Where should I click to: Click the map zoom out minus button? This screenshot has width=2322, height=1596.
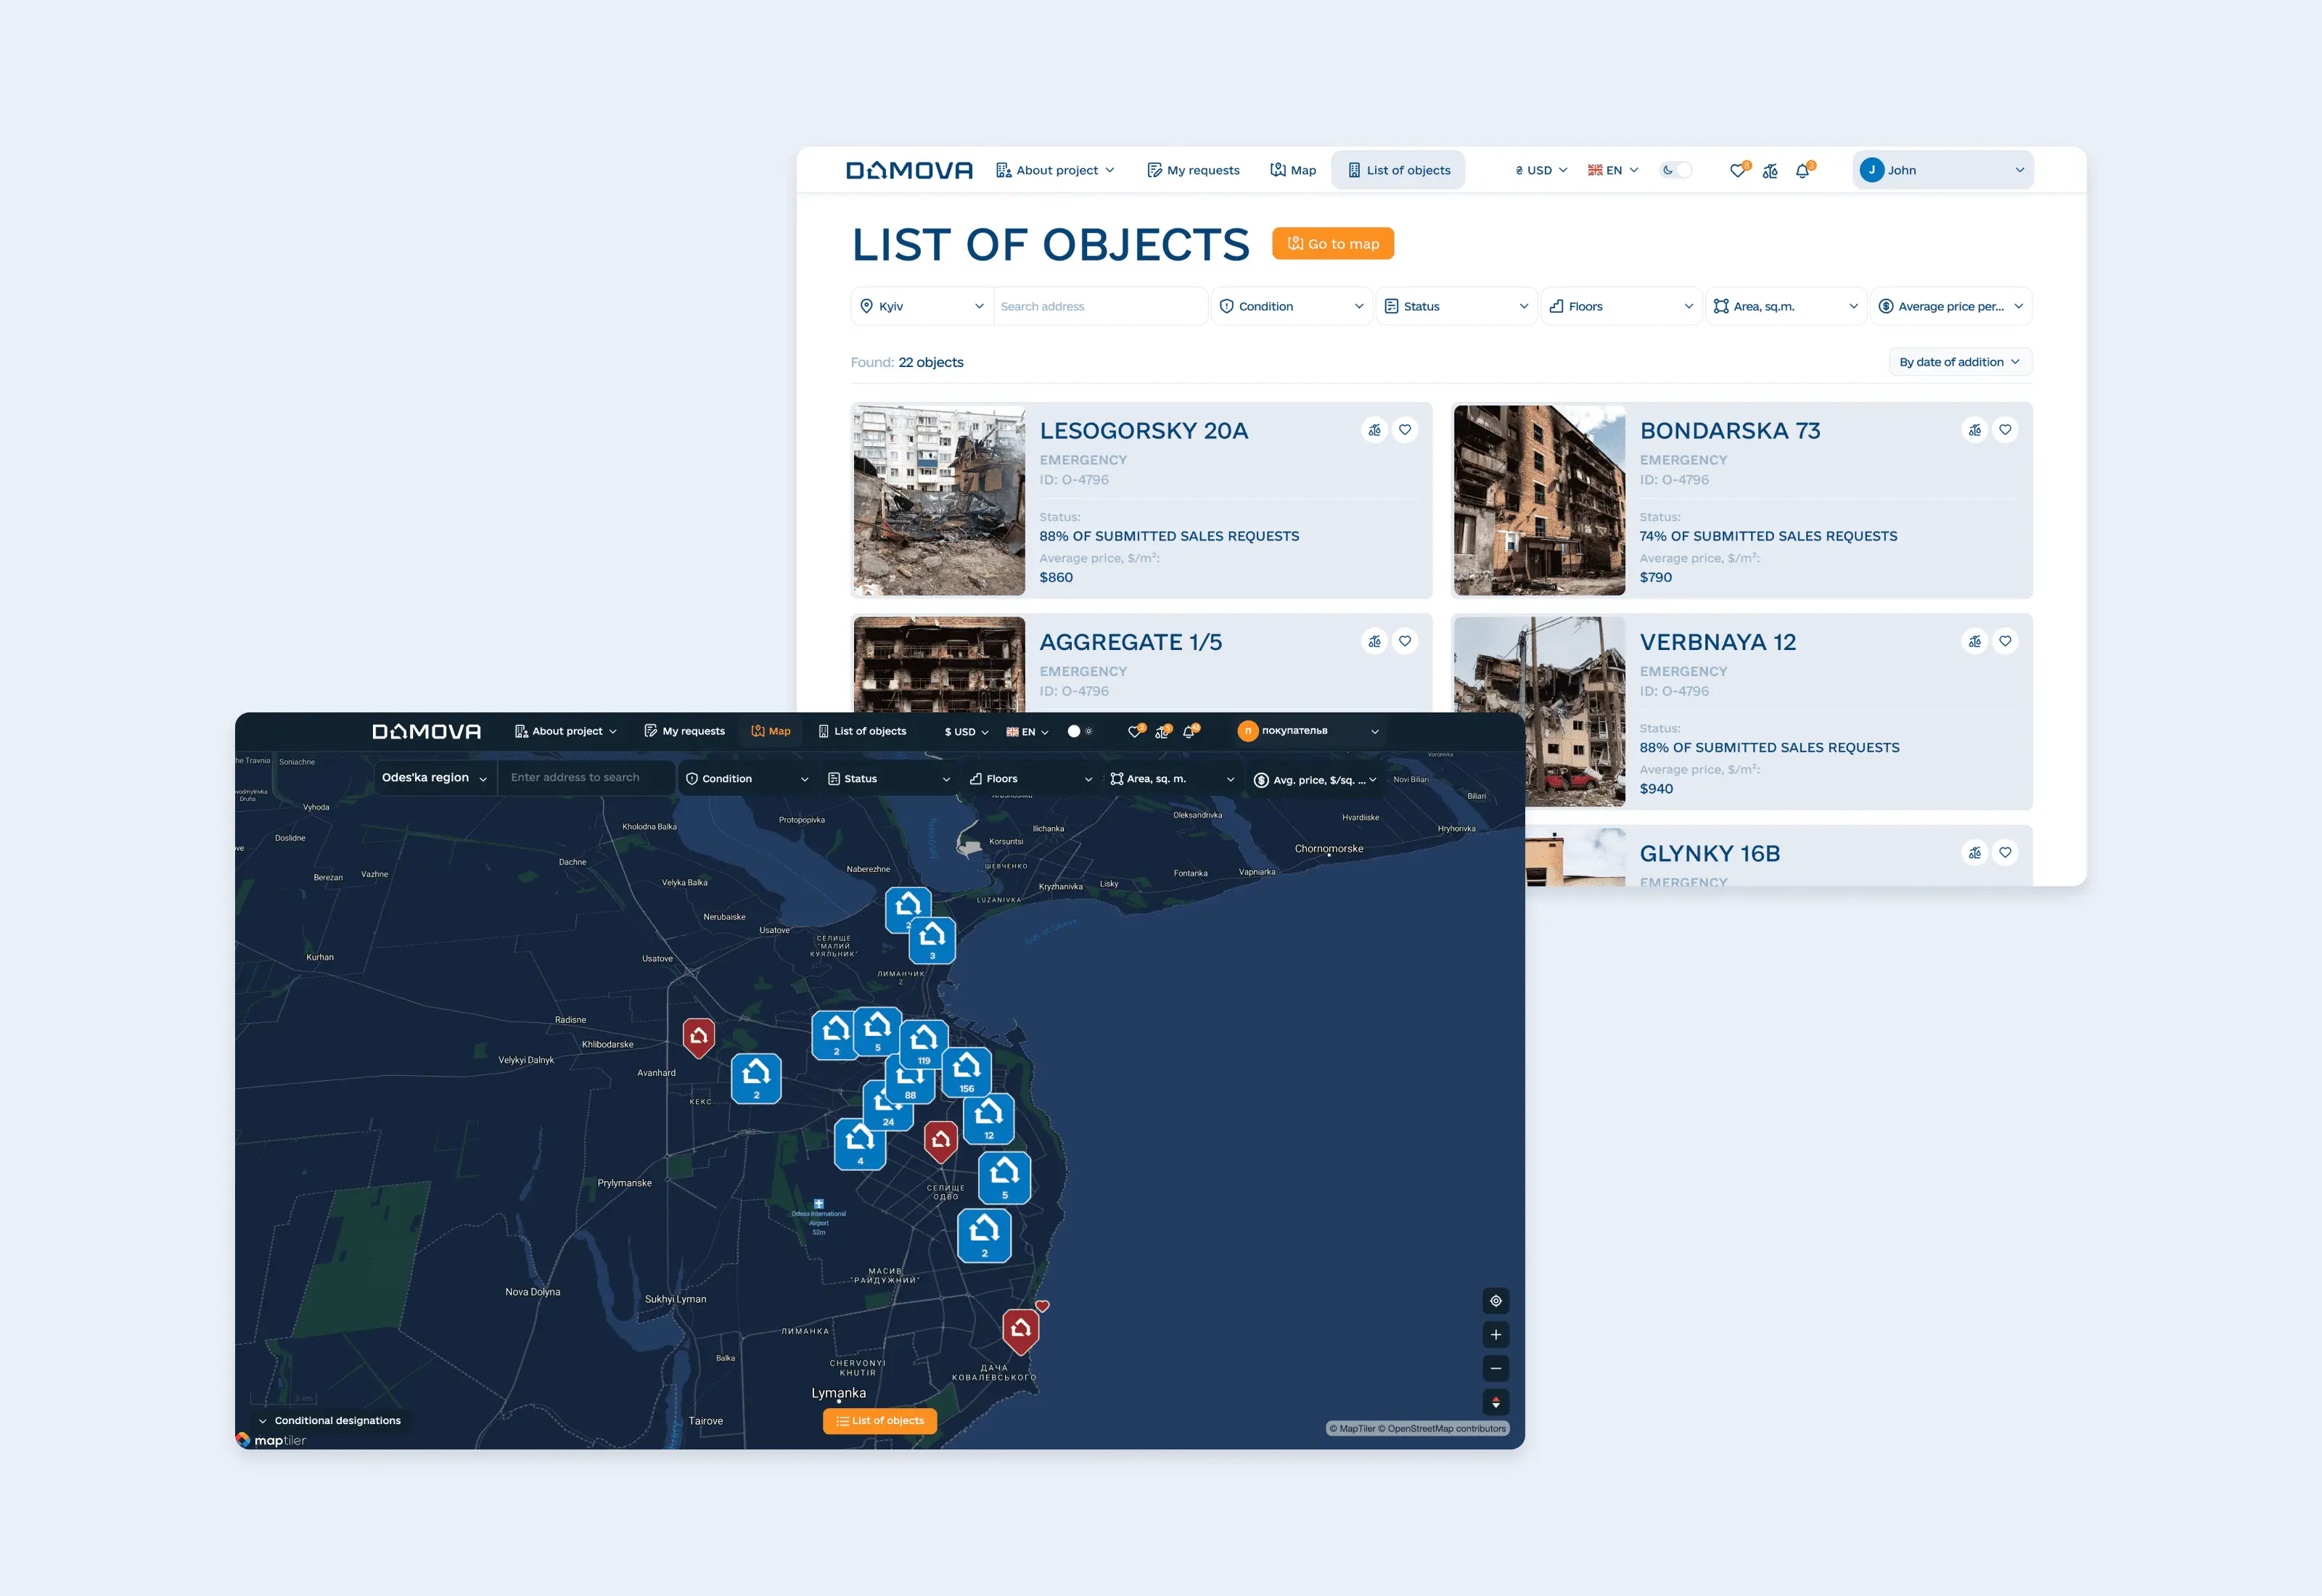pos(1495,1369)
